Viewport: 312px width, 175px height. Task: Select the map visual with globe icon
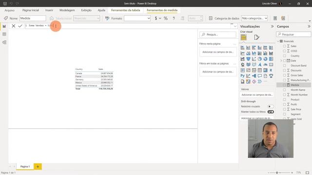tap(243, 65)
